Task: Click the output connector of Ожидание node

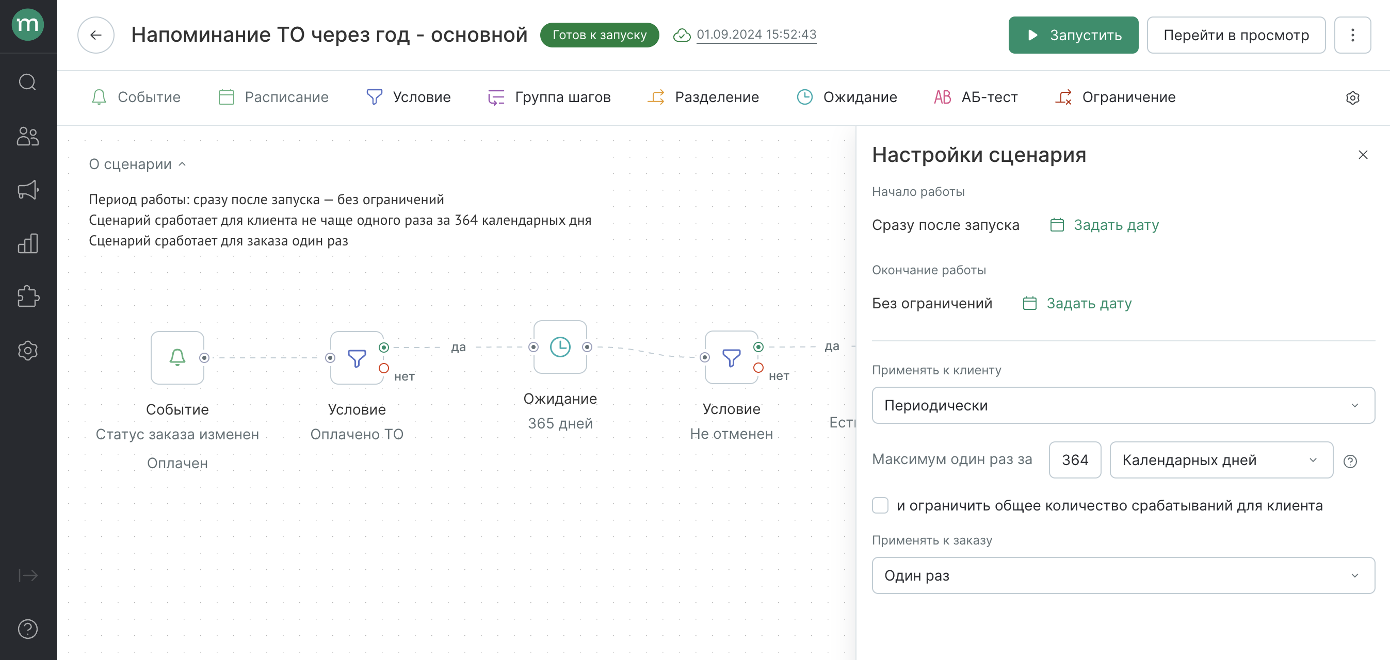Action: (587, 346)
